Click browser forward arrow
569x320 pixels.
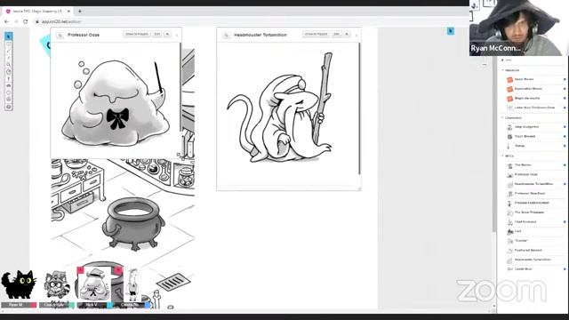click(x=16, y=21)
